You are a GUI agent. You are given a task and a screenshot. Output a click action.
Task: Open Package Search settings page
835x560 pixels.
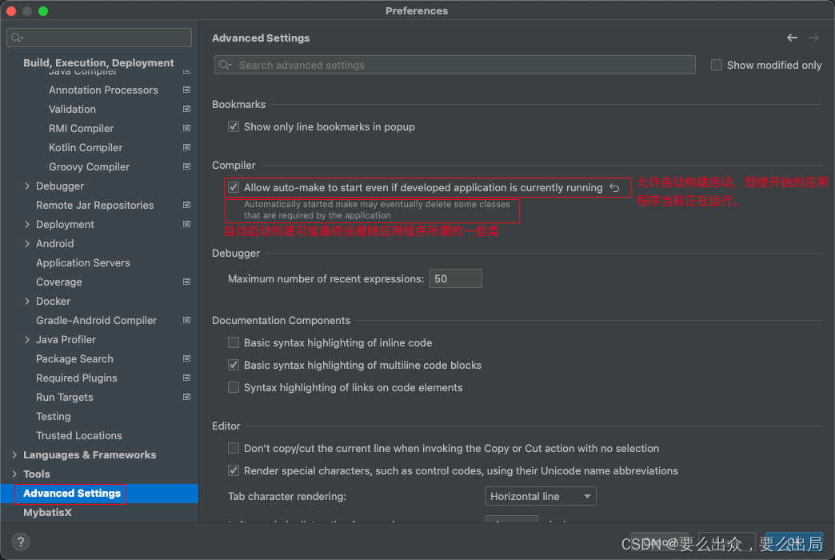(x=74, y=358)
